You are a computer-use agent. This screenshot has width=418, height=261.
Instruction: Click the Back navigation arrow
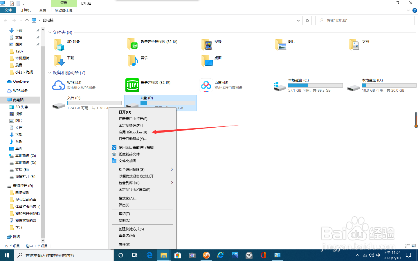tap(6, 21)
